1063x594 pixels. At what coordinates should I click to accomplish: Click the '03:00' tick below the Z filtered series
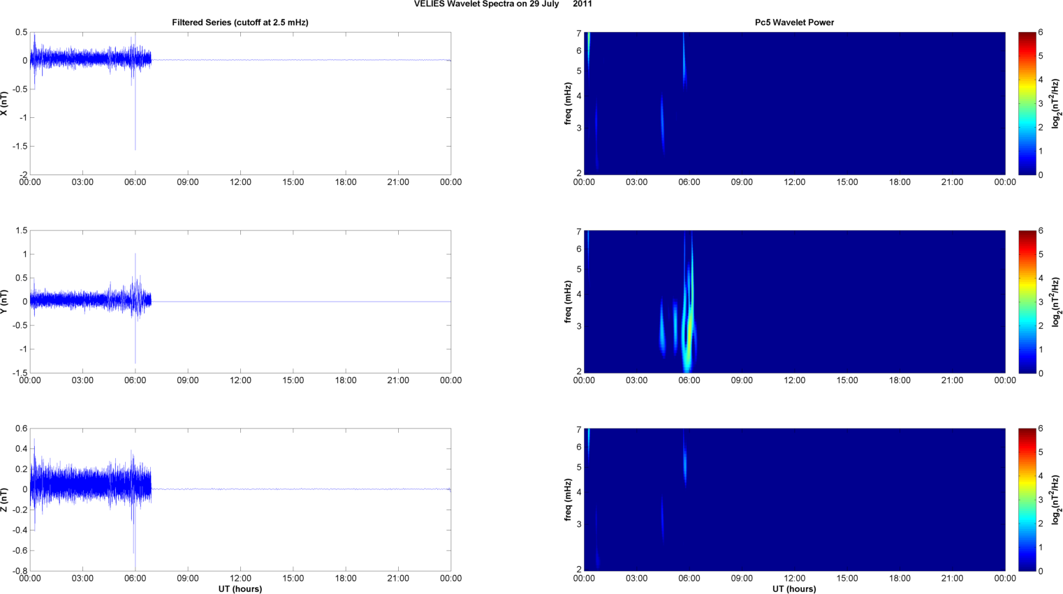click(82, 578)
